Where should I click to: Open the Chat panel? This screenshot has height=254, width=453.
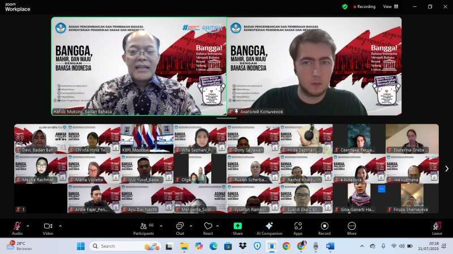click(x=180, y=227)
